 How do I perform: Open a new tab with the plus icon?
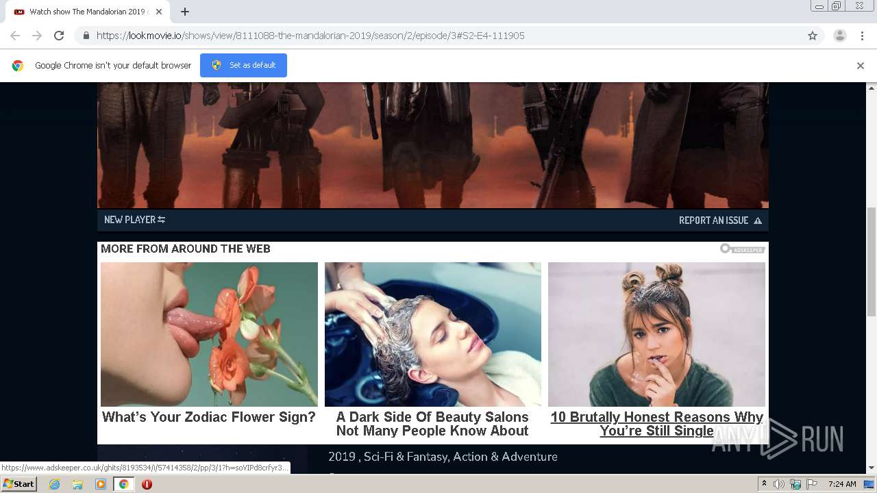185,12
